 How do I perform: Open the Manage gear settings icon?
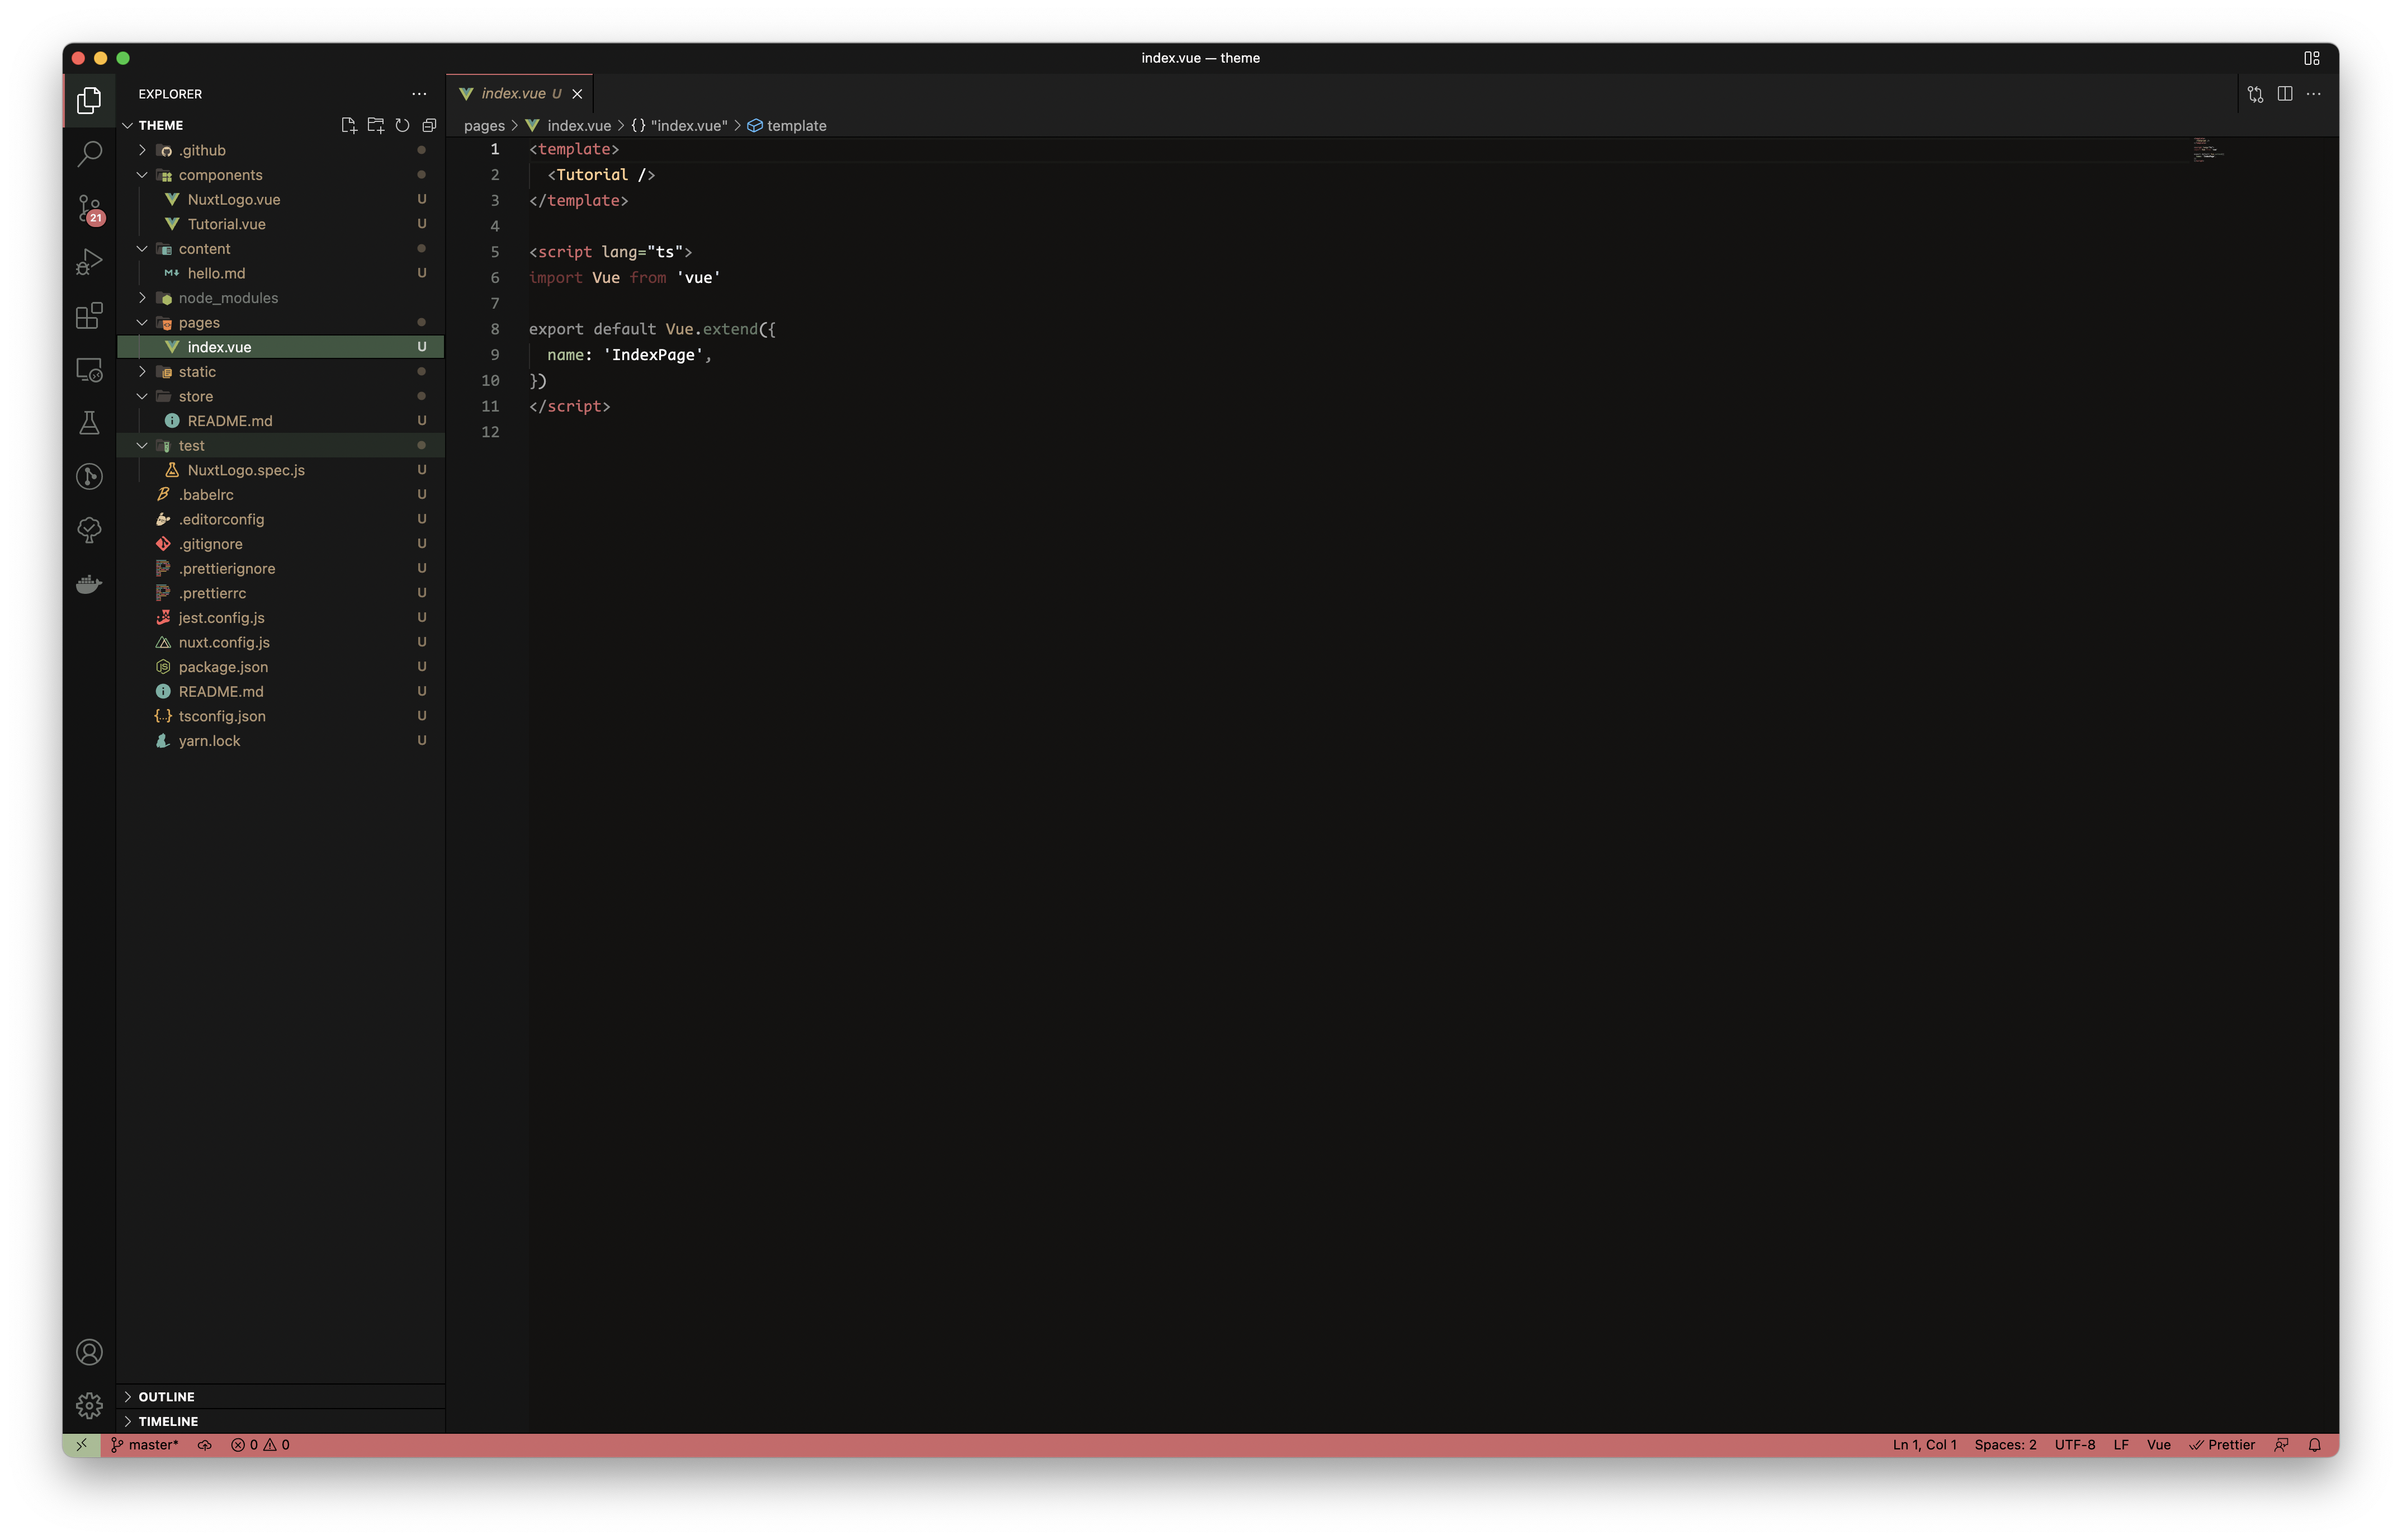pos(89,1405)
